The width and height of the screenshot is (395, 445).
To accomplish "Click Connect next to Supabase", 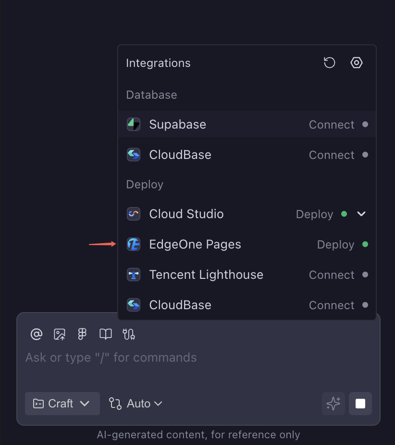I will (332, 125).
